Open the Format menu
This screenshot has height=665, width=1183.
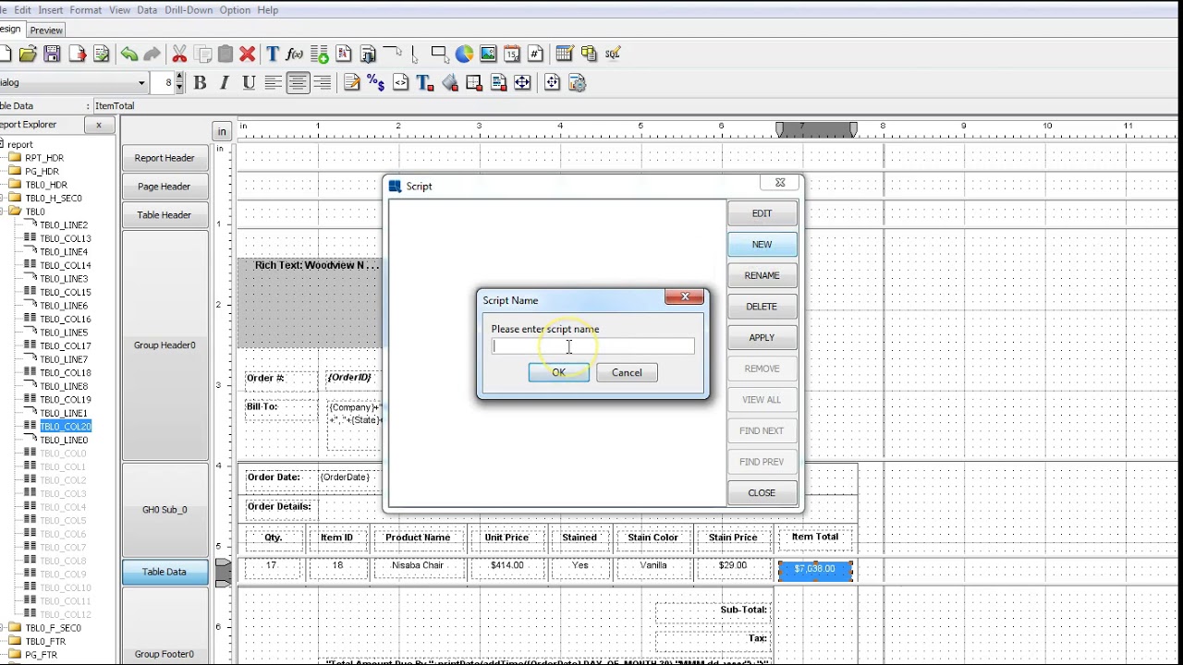click(x=86, y=10)
